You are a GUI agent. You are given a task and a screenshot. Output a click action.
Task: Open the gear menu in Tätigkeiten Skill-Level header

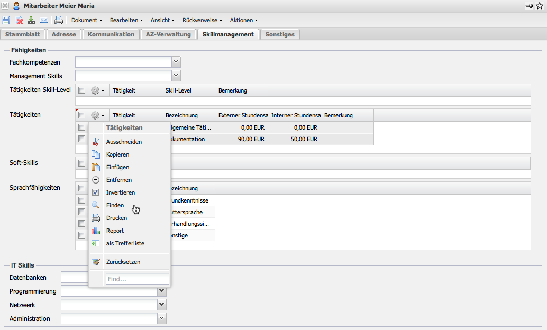(97, 90)
